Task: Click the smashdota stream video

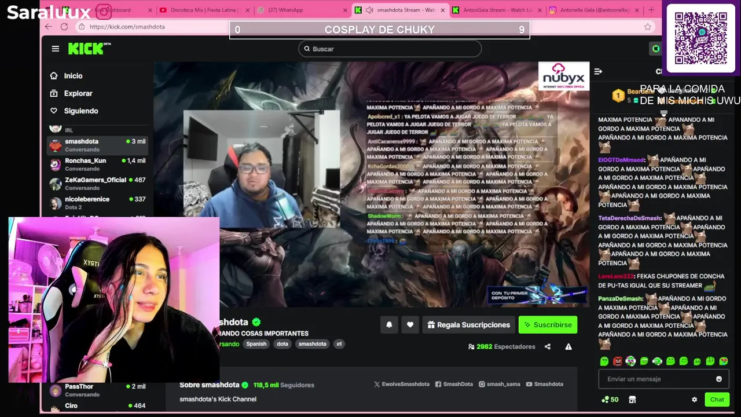Action: (x=371, y=184)
